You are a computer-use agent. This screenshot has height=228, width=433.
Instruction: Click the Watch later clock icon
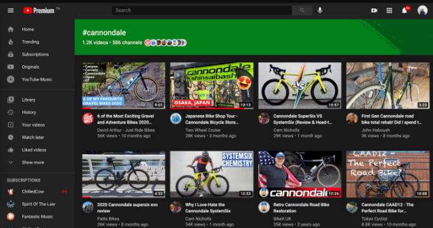[x=10, y=137]
